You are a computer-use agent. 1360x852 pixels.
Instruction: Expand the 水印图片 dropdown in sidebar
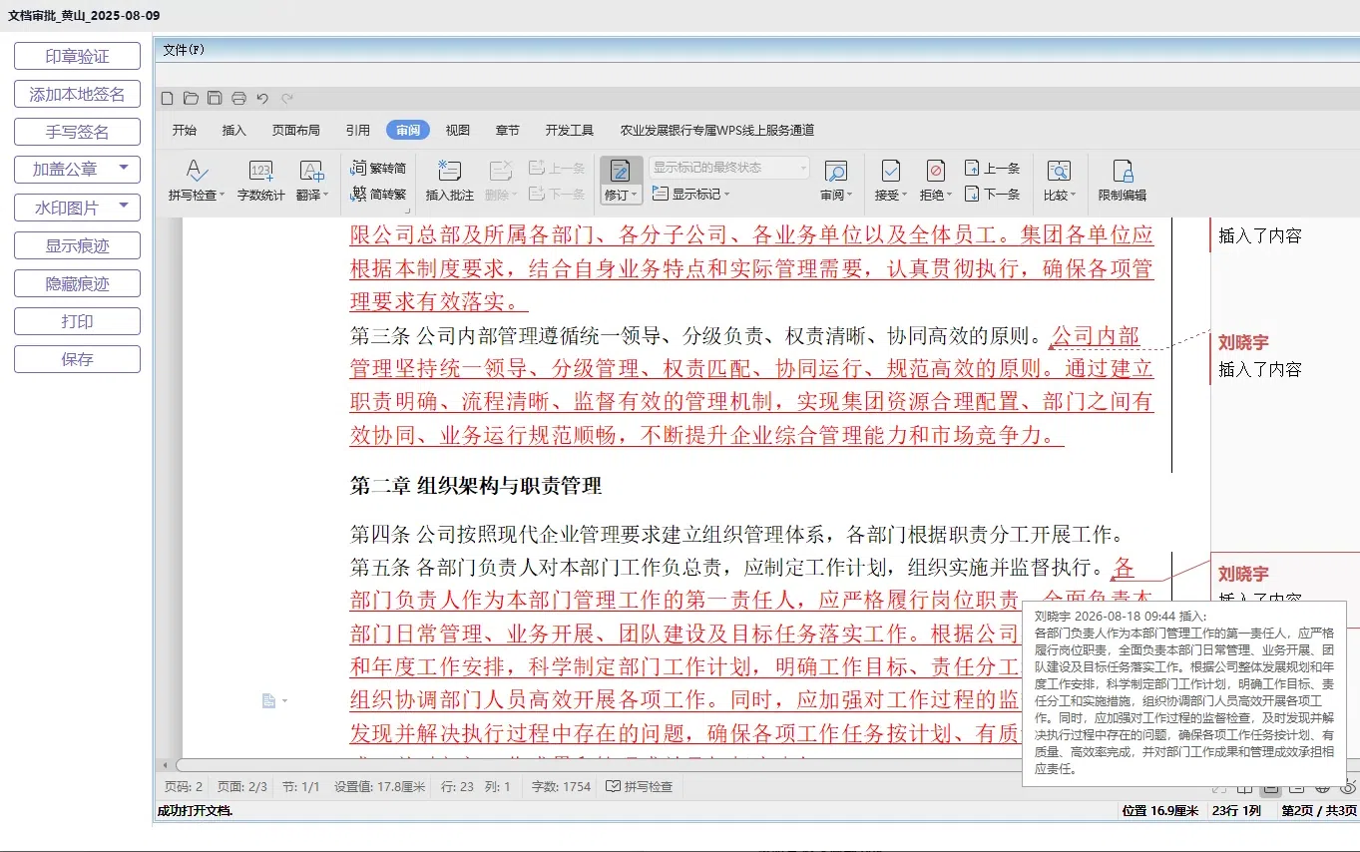click(124, 207)
